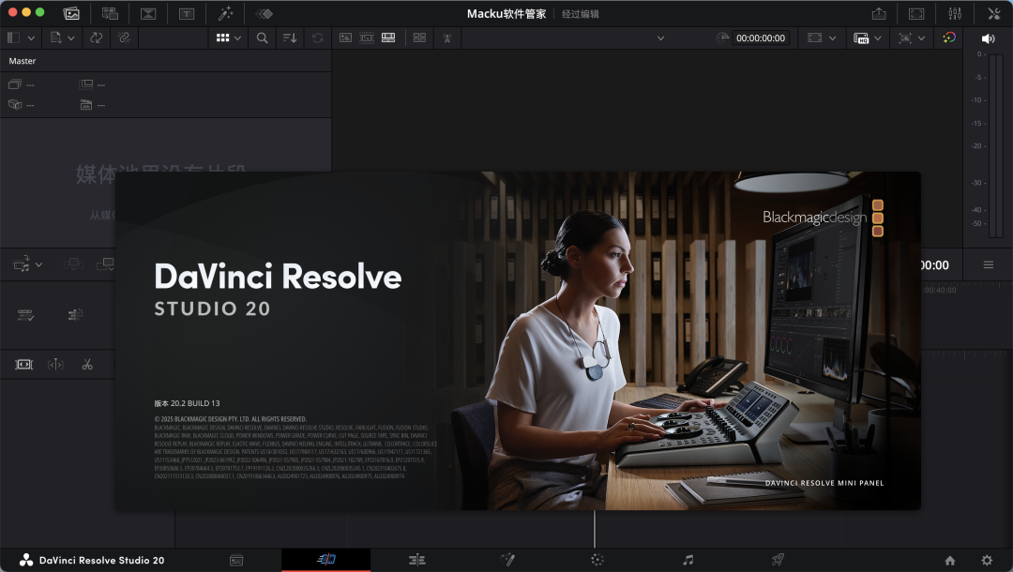This screenshot has width=1013, height=572.
Task: Switch to the Color page tab
Action: click(x=597, y=561)
